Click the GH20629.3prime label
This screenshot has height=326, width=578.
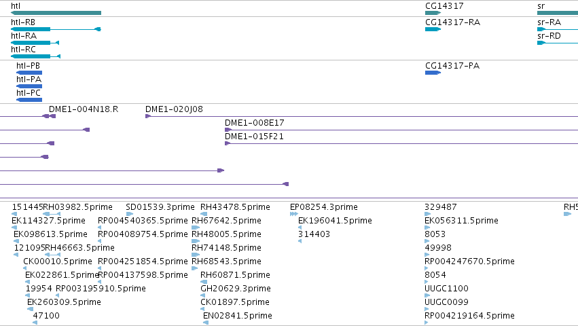236,289
